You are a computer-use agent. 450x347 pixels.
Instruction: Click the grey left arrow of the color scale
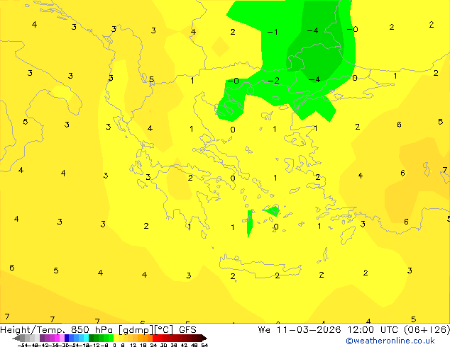(x=16, y=339)
